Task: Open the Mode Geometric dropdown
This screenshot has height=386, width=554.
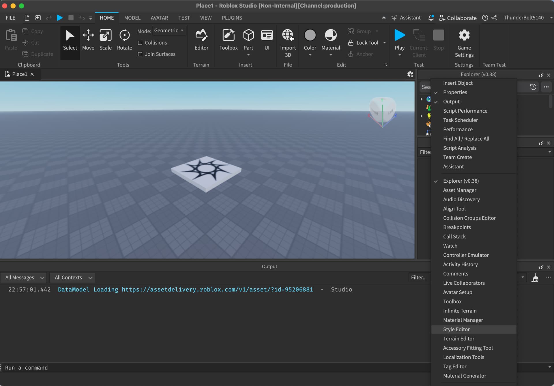Action: [169, 31]
